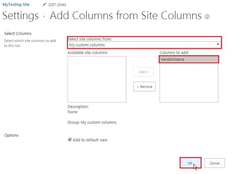Click the 'Select Columns' section label
This screenshot has height=174, width=234.
[18, 34]
